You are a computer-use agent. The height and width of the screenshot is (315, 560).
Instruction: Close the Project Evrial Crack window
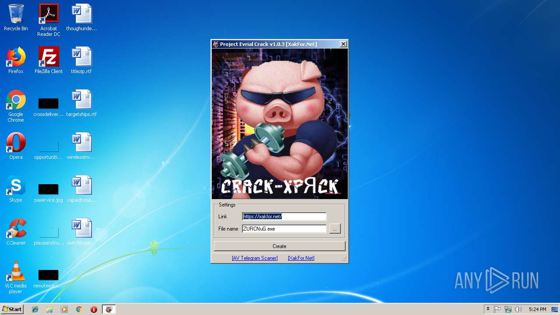pyautogui.click(x=343, y=44)
